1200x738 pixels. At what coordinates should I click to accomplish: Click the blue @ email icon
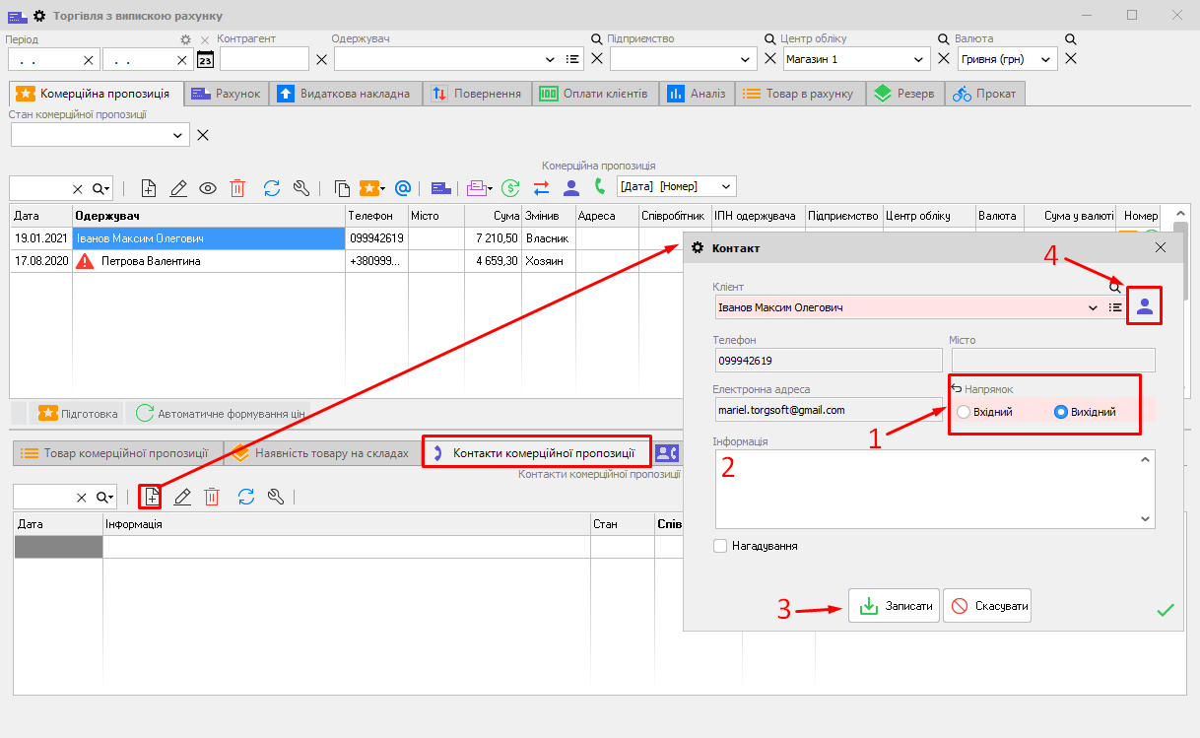pos(402,188)
